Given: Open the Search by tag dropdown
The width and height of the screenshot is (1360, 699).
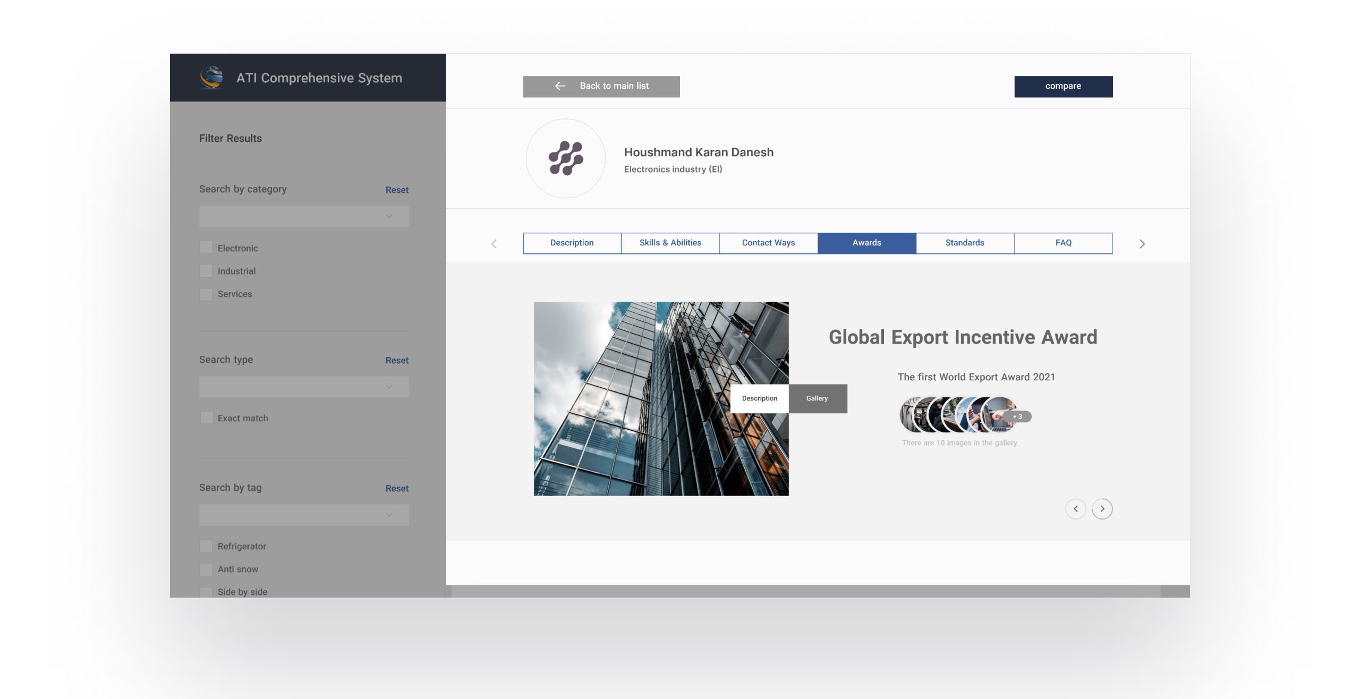Looking at the screenshot, I should [x=304, y=515].
